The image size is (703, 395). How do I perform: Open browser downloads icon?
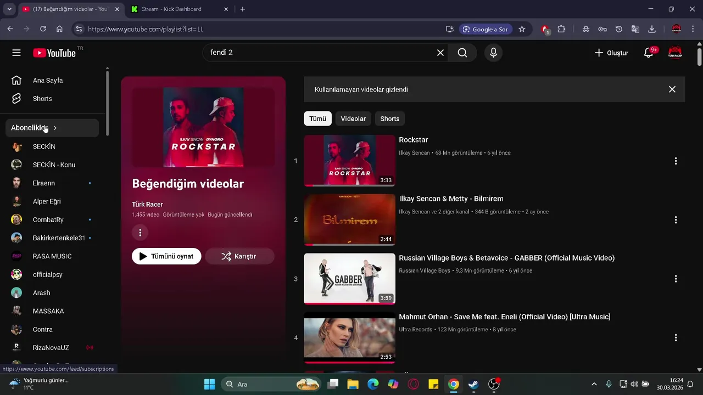point(652,29)
